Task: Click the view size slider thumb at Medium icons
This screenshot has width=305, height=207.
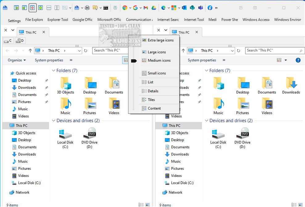Action: (134, 61)
